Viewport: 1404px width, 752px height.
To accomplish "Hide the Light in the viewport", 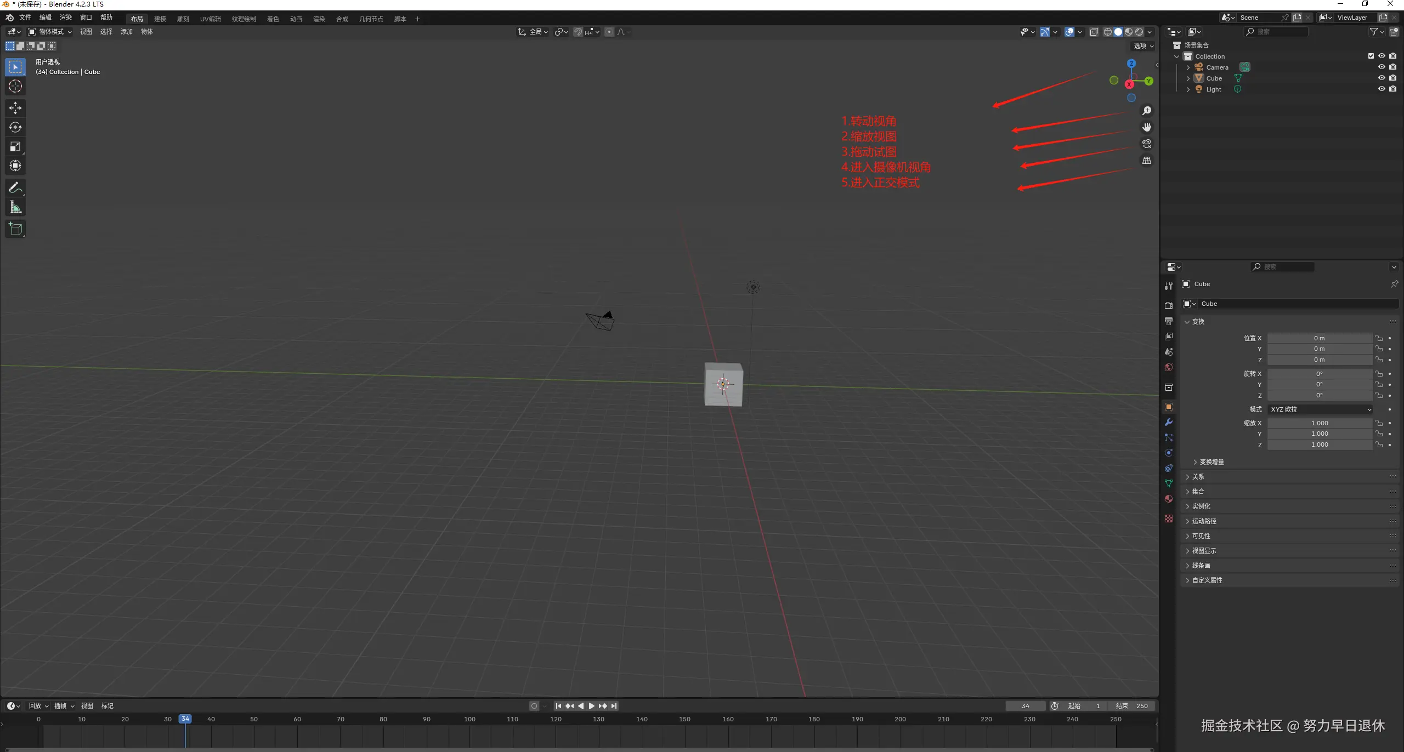I will click(x=1382, y=89).
